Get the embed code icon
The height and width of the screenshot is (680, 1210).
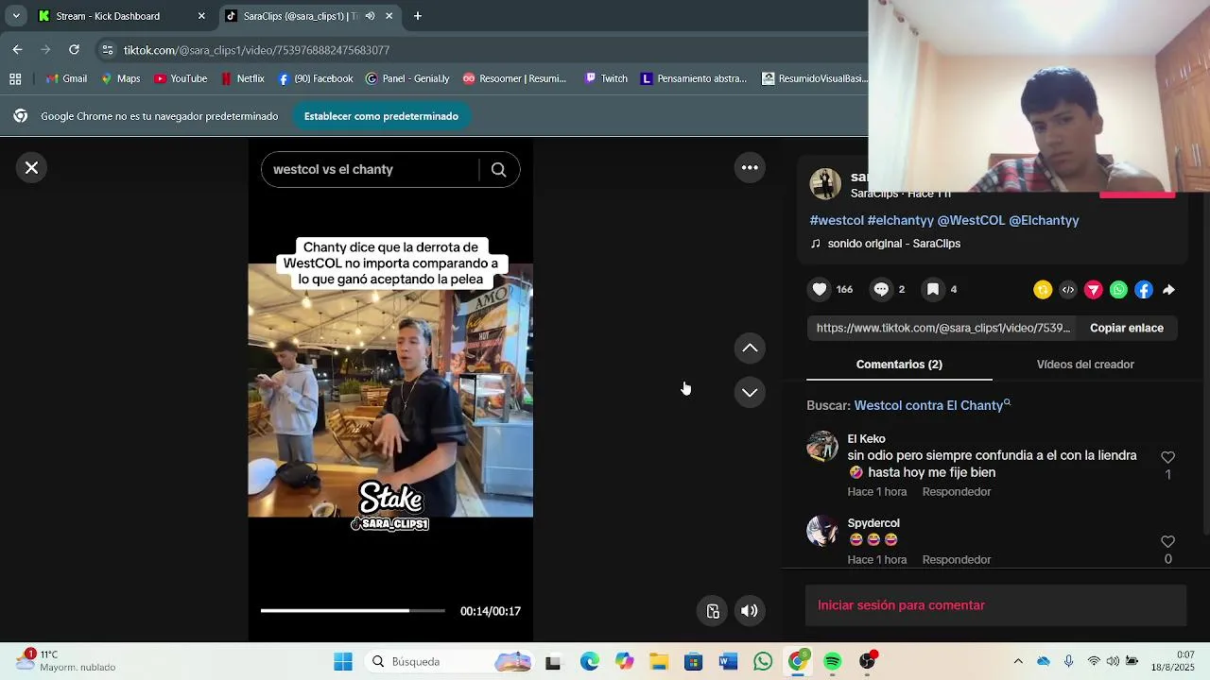coord(1068,290)
